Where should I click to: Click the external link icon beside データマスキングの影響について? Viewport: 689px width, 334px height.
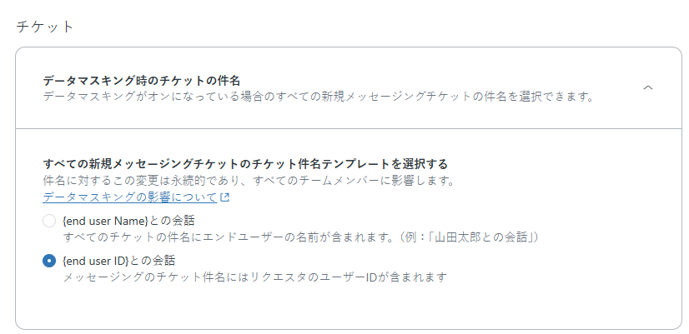coord(225,198)
